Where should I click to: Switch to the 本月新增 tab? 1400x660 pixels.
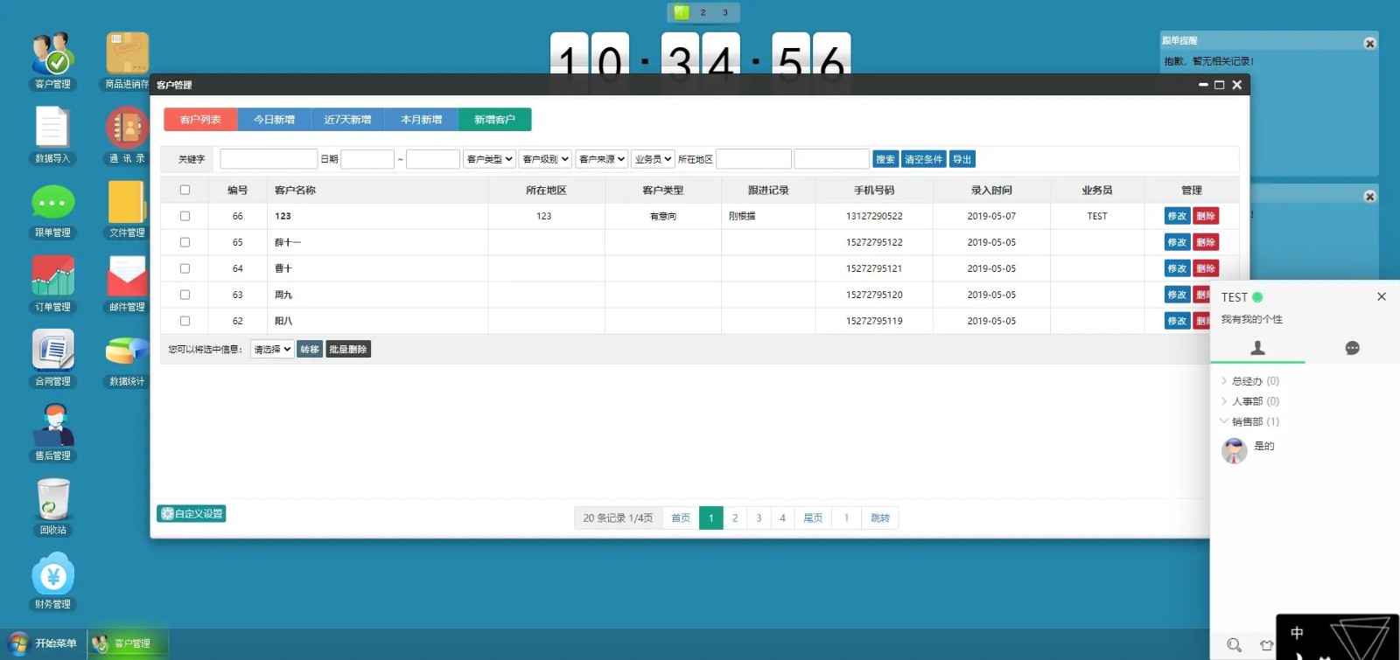tap(421, 120)
